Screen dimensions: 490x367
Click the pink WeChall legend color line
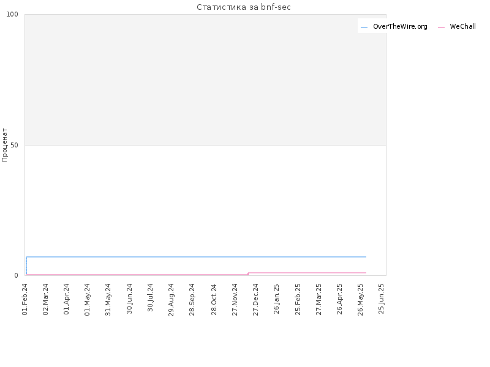coord(441,28)
